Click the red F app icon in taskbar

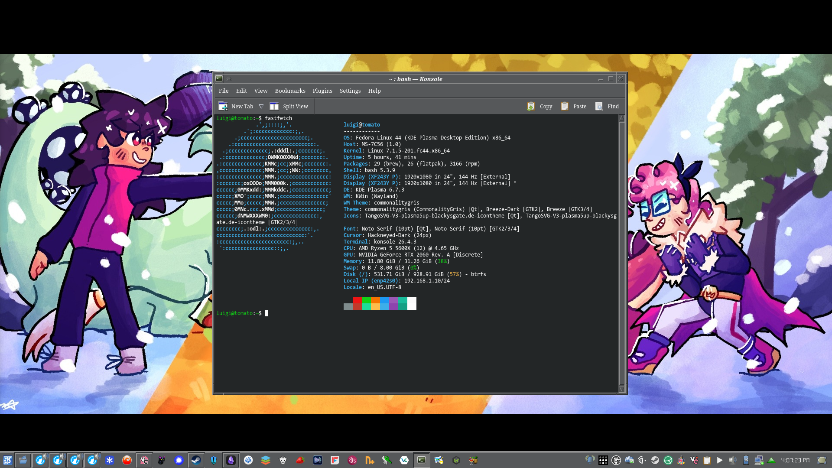[335, 460]
